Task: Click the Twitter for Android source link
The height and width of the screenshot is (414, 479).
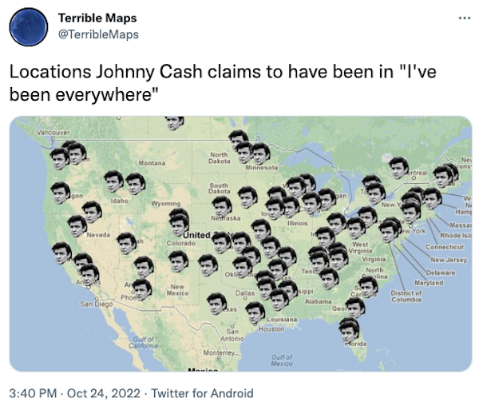Action: [201, 393]
